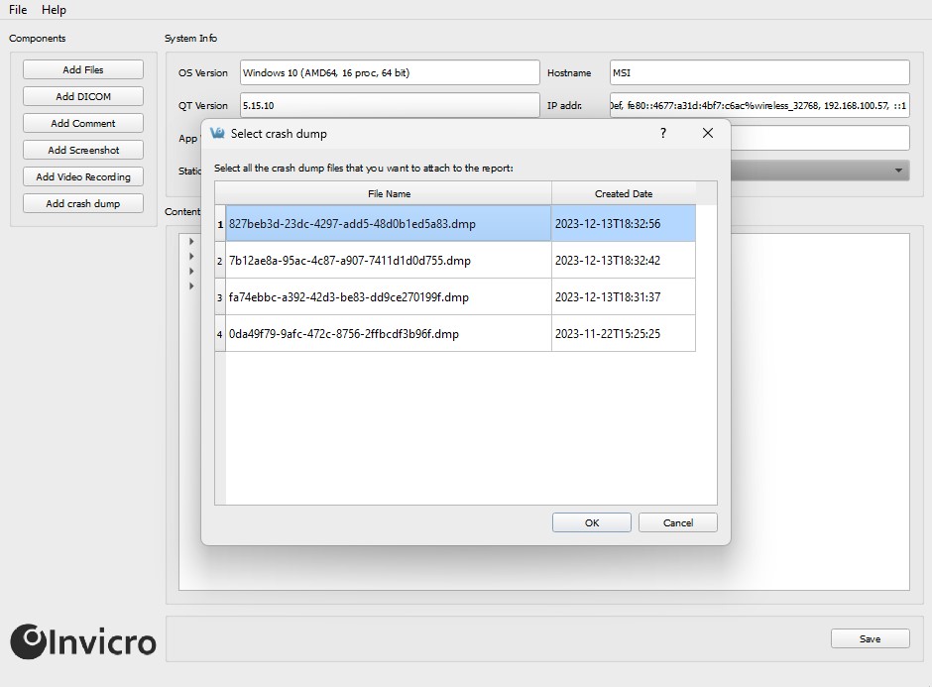Close the Select crash dump dialog

coord(707,133)
